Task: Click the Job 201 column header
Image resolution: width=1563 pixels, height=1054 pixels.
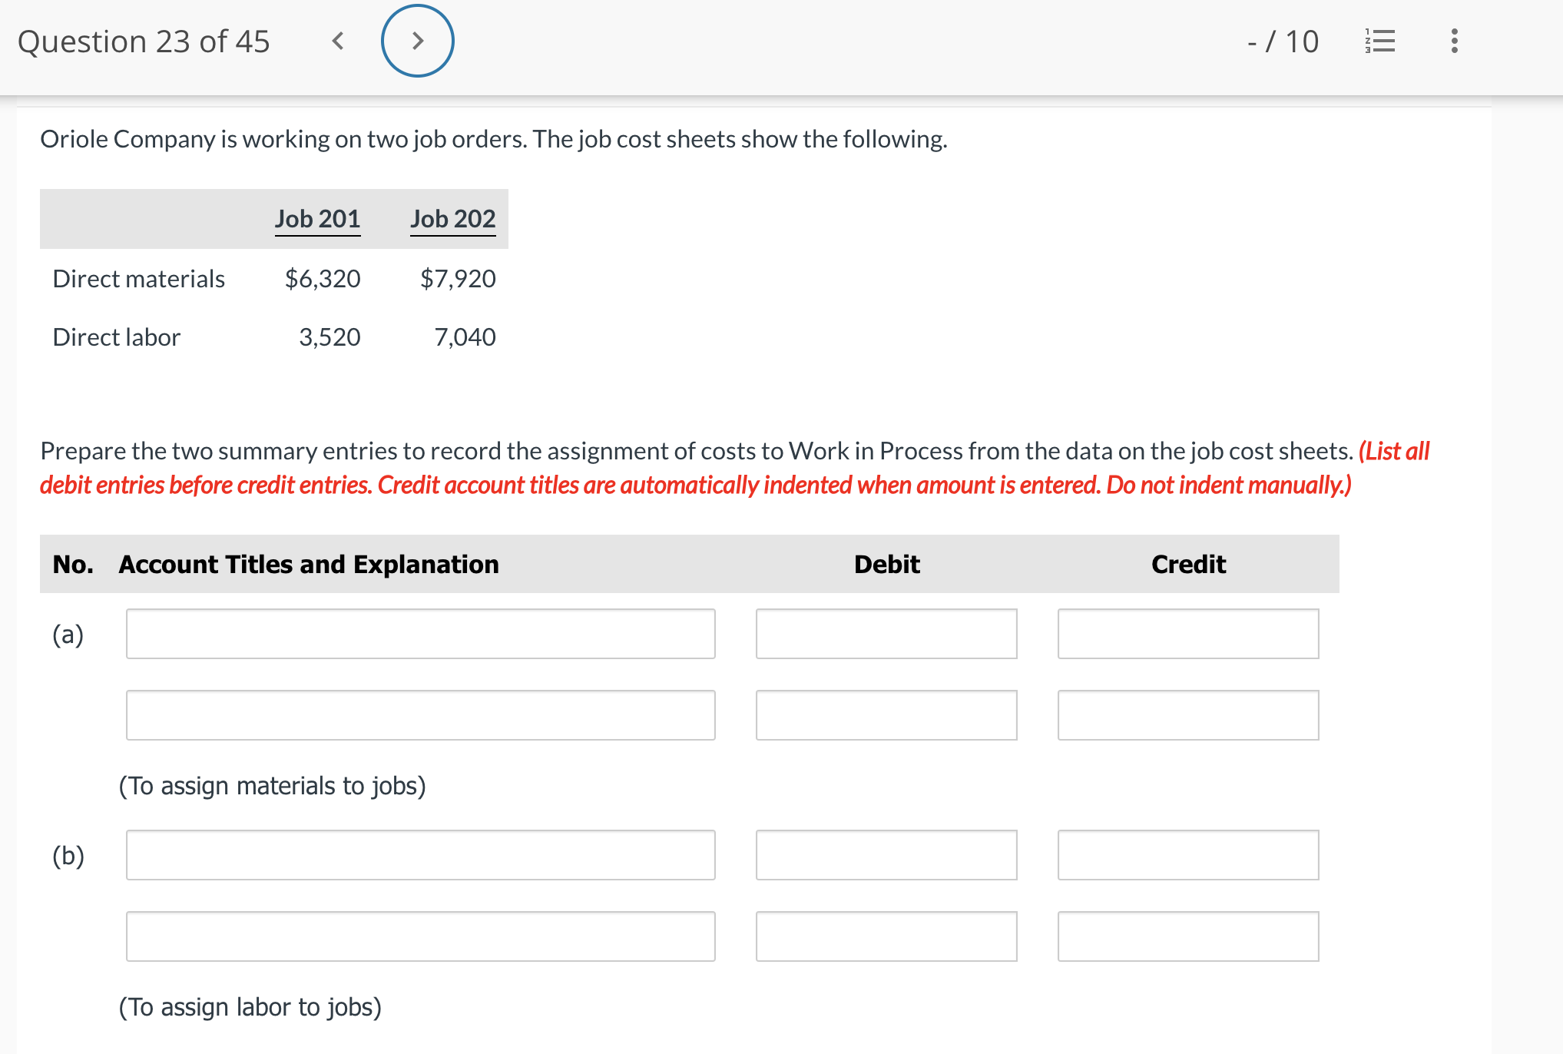Action: (x=317, y=219)
